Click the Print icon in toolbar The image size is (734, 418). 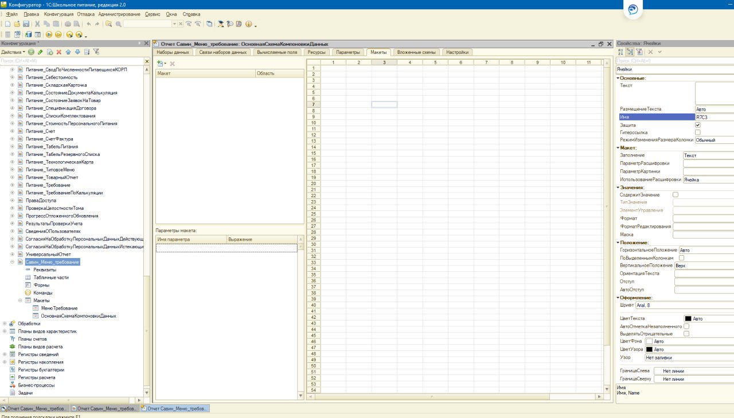tap(68, 24)
